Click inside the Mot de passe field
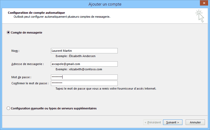This screenshot has width=210, height=130. click(84, 77)
